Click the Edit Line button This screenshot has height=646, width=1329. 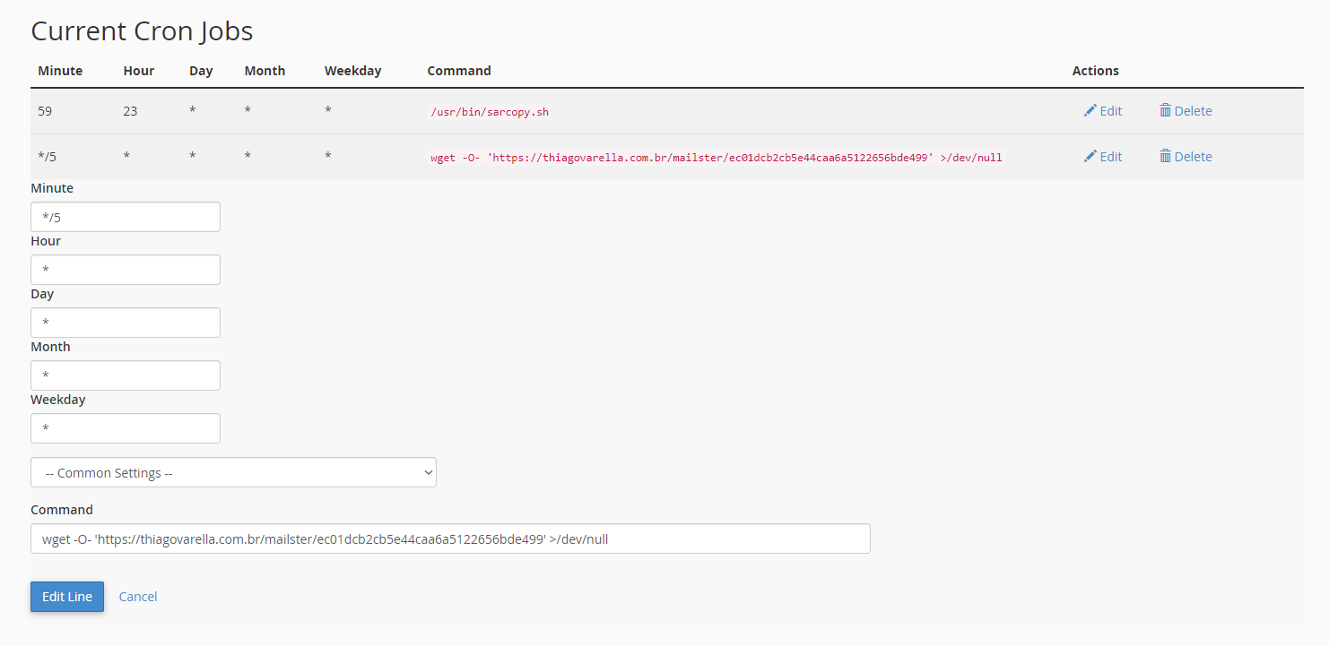point(67,597)
